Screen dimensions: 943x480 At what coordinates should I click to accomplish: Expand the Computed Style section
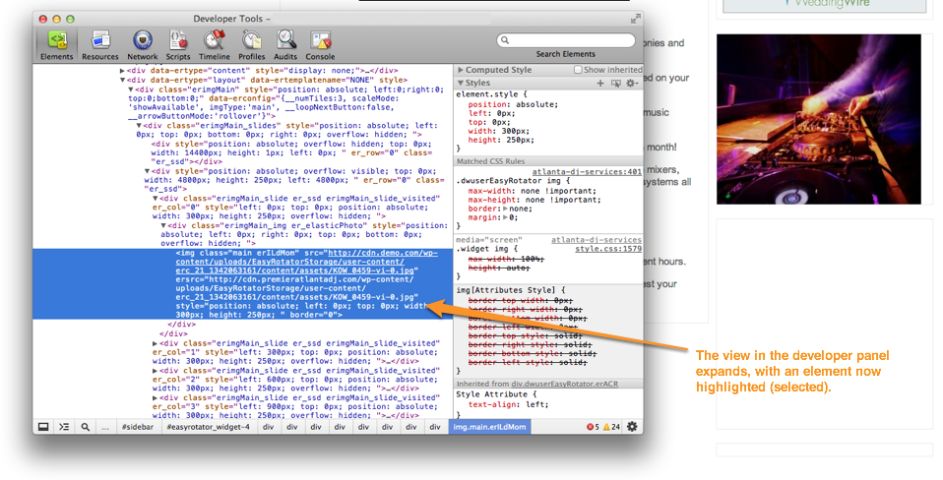(461, 71)
